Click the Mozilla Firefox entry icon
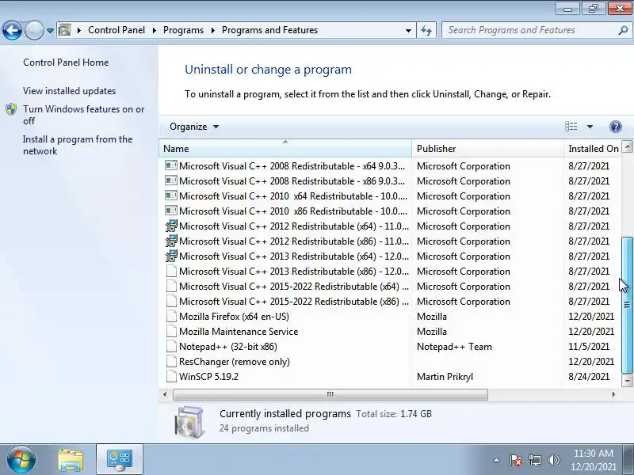 pyautogui.click(x=171, y=316)
